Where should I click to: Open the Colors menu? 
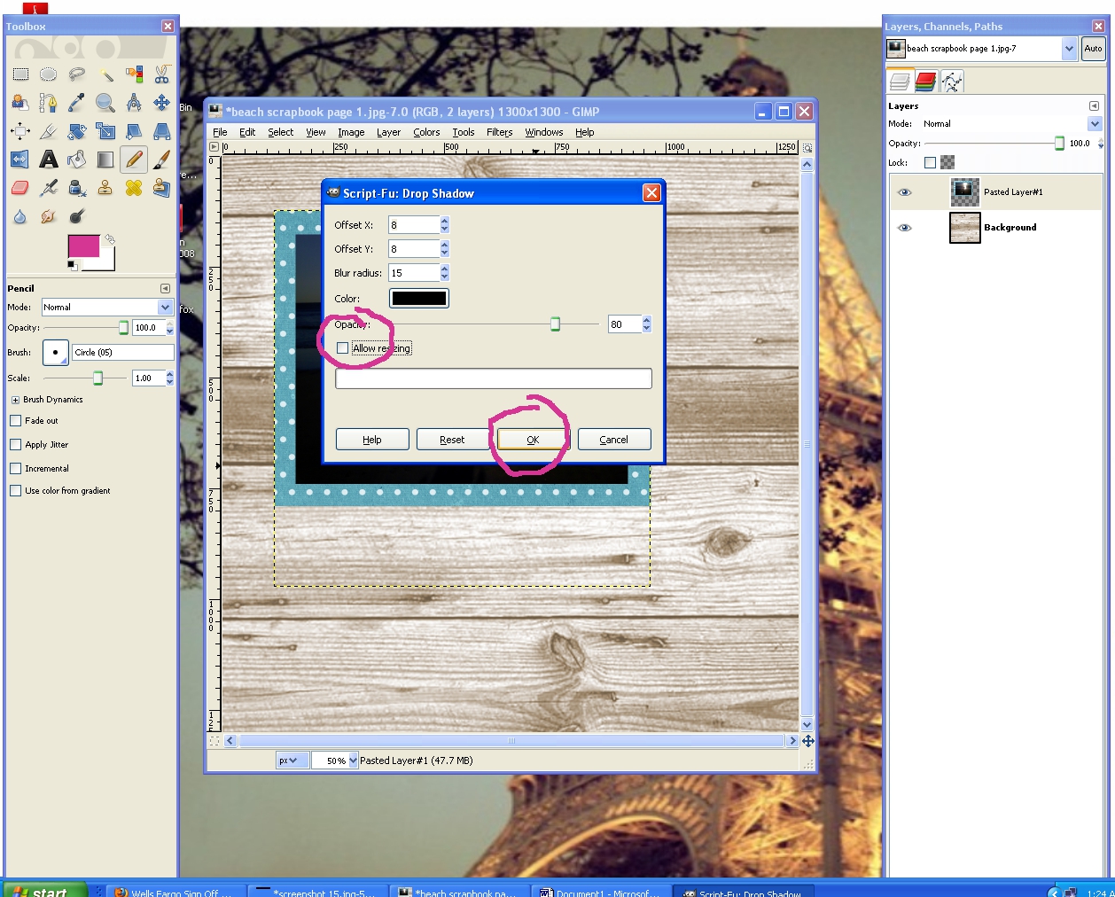(426, 132)
